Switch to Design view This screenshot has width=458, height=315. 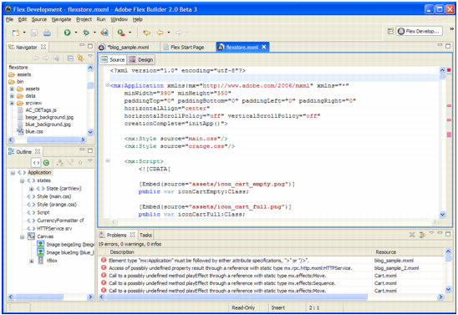point(141,59)
